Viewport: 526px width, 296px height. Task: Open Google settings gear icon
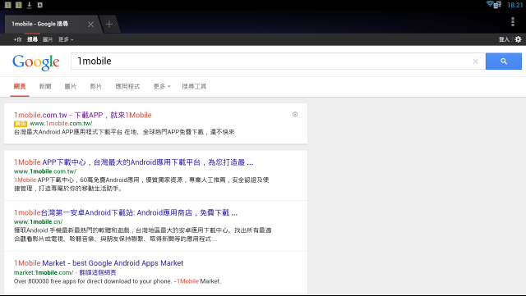tap(518, 39)
